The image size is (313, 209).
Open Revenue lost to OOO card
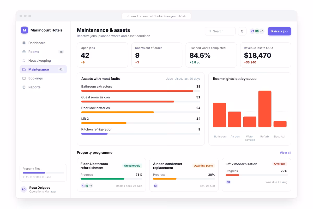coord(266,55)
